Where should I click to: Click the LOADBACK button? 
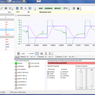click(x=48, y=8)
